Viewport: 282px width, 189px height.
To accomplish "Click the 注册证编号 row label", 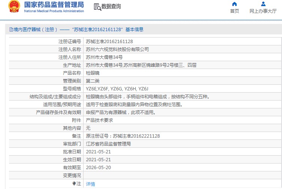I will pyautogui.click(x=70, y=42).
